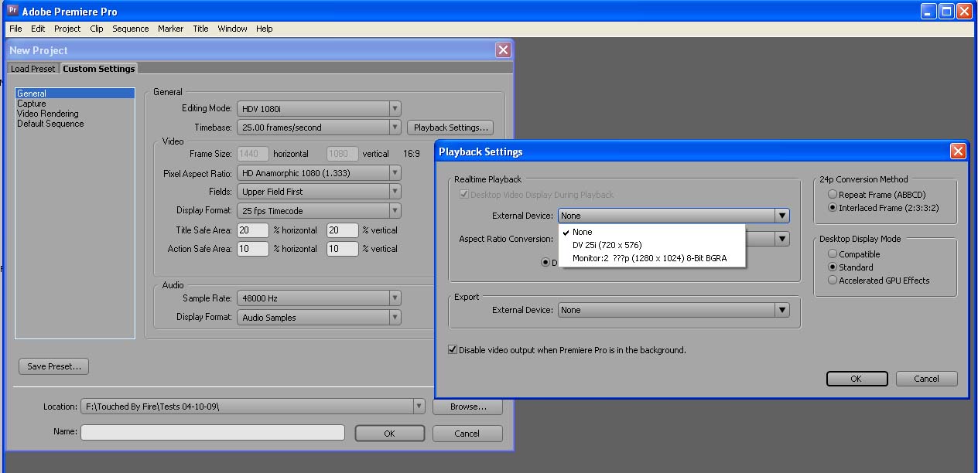The image size is (978, 473).
Task: Expand the Editing Mode dropdown
Action: (x=395, y=109)
